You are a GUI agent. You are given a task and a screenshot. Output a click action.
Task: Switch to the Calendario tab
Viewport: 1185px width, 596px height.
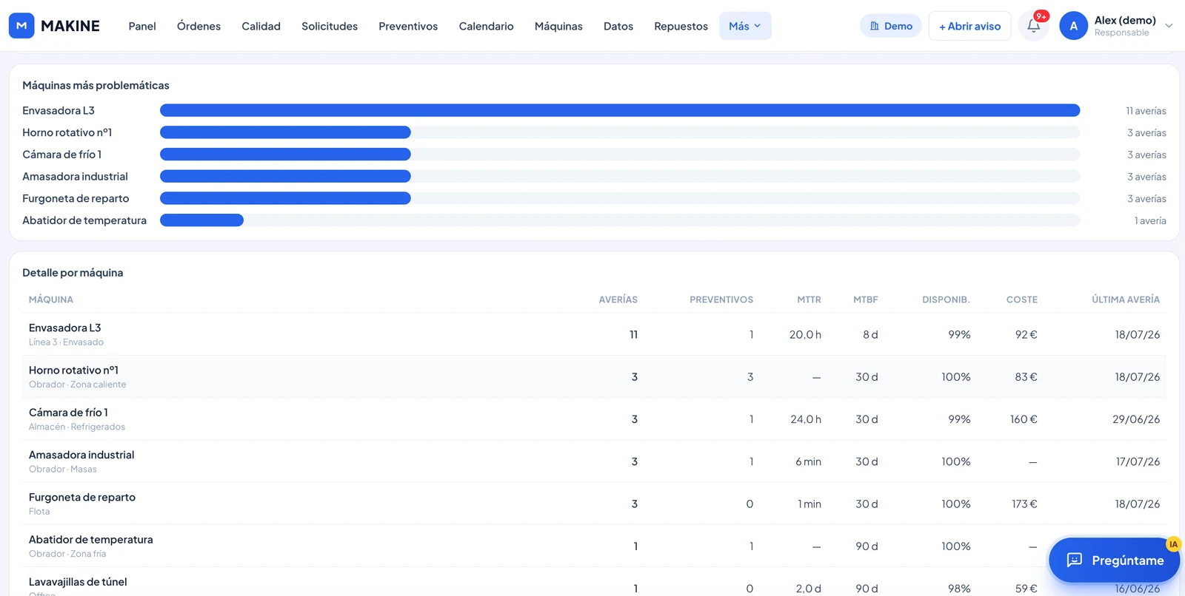point(486,26)
